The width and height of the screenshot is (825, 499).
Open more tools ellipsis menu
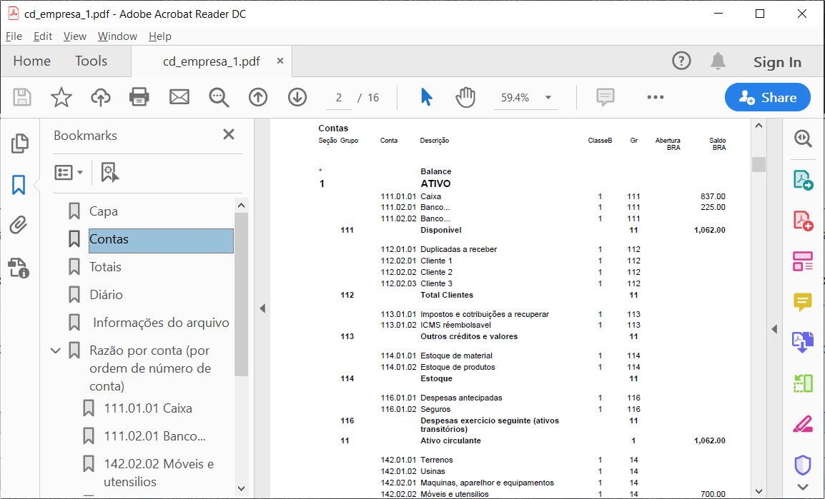(x=655, y=97)
